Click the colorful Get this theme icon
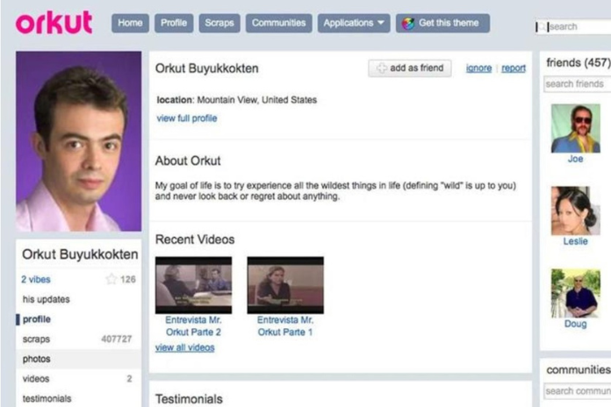Screen dimensions: 611x407 point(408,24)
